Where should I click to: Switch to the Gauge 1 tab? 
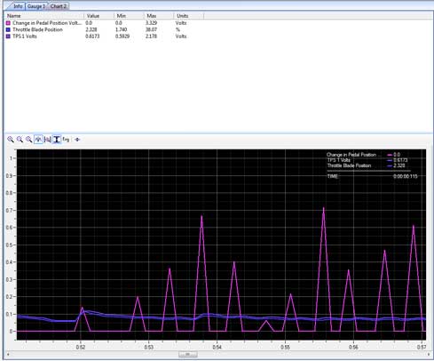36,6
